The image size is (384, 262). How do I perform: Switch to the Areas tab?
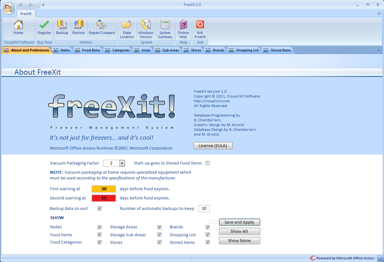pyautogui.click(x=142, y=50)
